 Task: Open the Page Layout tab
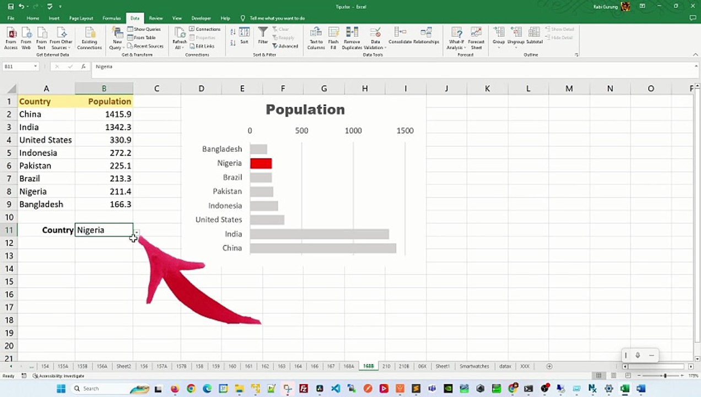[x=81, y=18]
